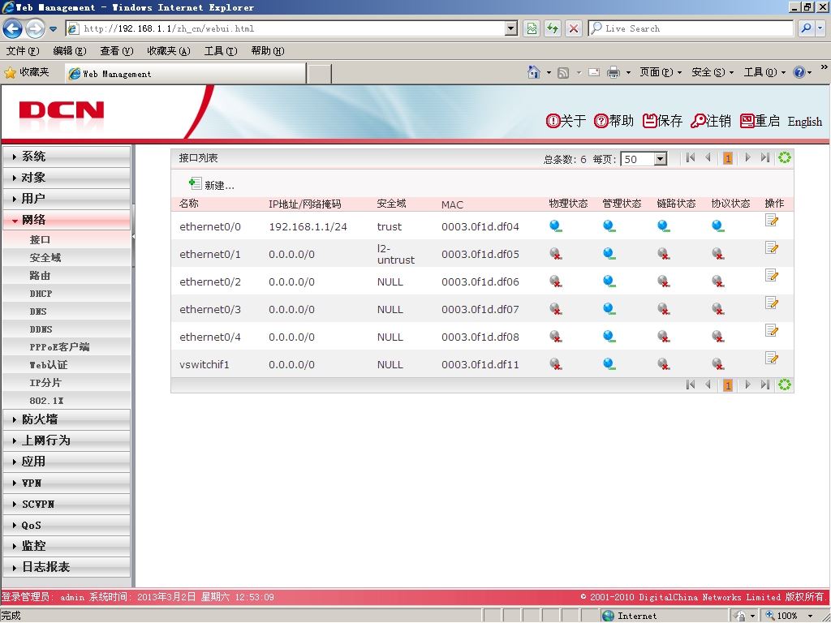Image resolution: width=831 pixels, height=623 pixels.
Task: Open the 文件(F) menu
Action: click(23, 51)
